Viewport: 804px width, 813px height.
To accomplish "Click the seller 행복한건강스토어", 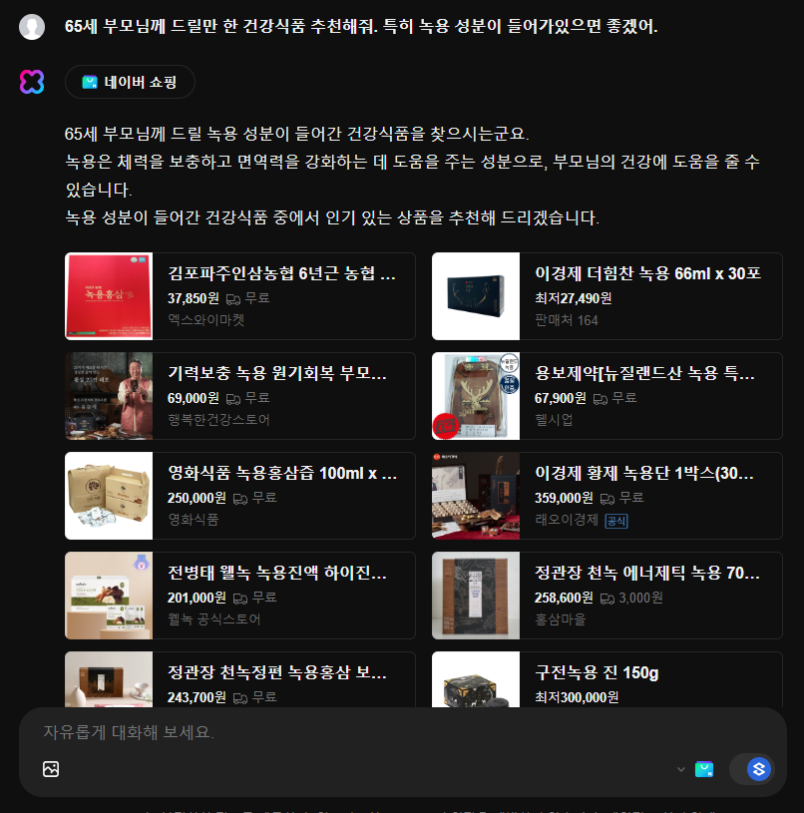I will pyautogui.click(x=218, y=419).
